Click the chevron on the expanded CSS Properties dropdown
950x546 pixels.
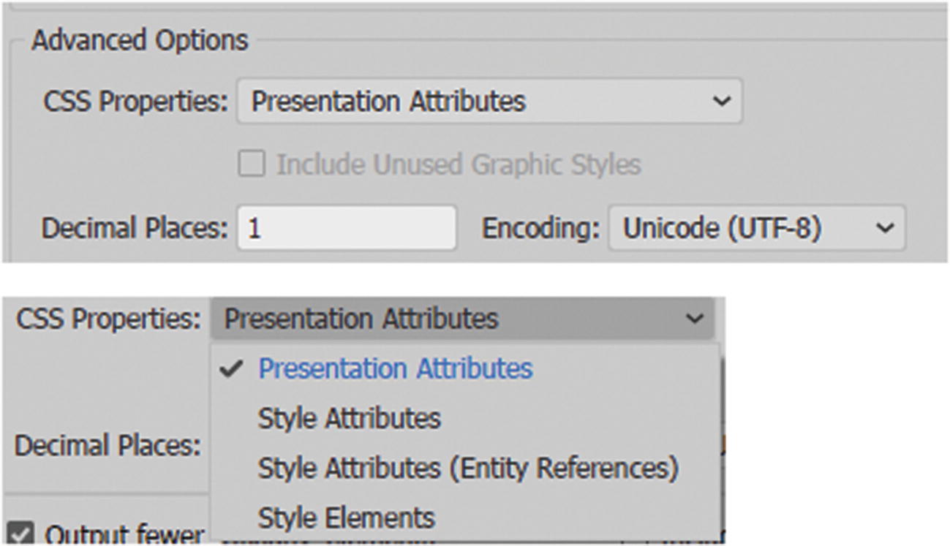click(x=693, y=319)
